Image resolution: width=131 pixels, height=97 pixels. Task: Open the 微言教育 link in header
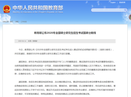point(122,3)
